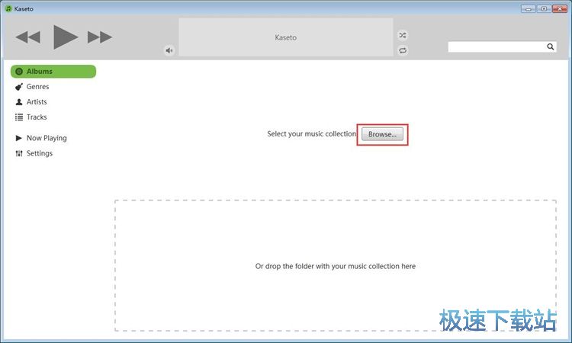Viewport: 572px width, 343px height.
Task: Start playback with the Play button
Action: pyautogui.click(x=66, y=37)
